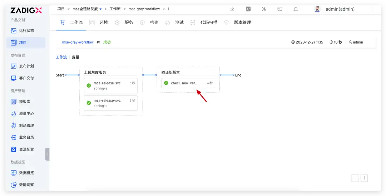Open 制品管理 page
This screenshot has height=196, width=386.
pyautogui.click(x=26, y=125)
